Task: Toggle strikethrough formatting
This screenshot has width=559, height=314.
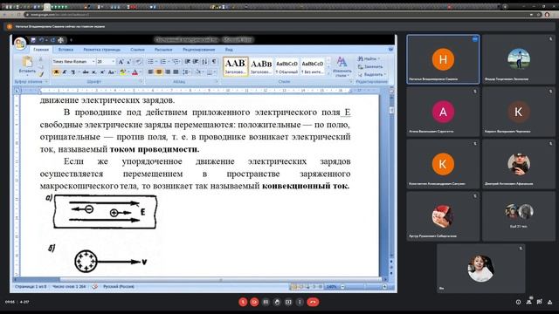Action: pyautogui.click(x=86, y=72)
